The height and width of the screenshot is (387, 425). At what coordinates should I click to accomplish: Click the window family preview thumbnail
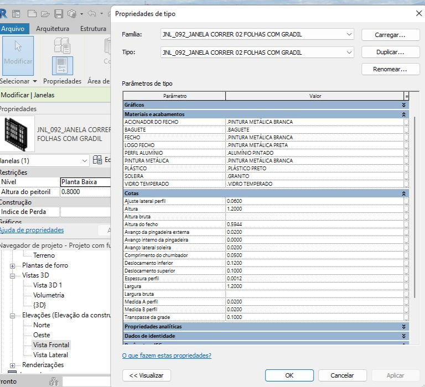click(x=17, y=134)
